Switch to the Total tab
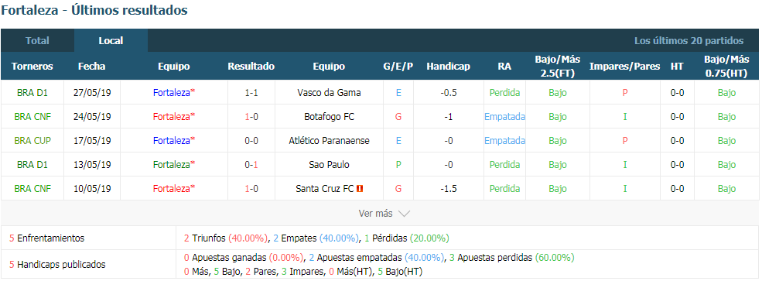The height and width of the screenshot is (281, 762). point(37,41)
